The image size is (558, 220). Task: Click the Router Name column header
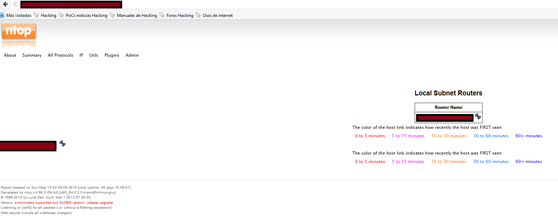(x=448, y=107)
